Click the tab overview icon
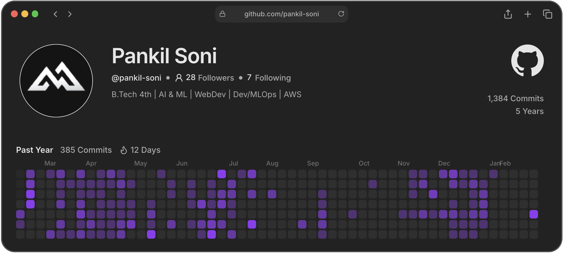Screen dimensions: 563x254 [548, 14]
